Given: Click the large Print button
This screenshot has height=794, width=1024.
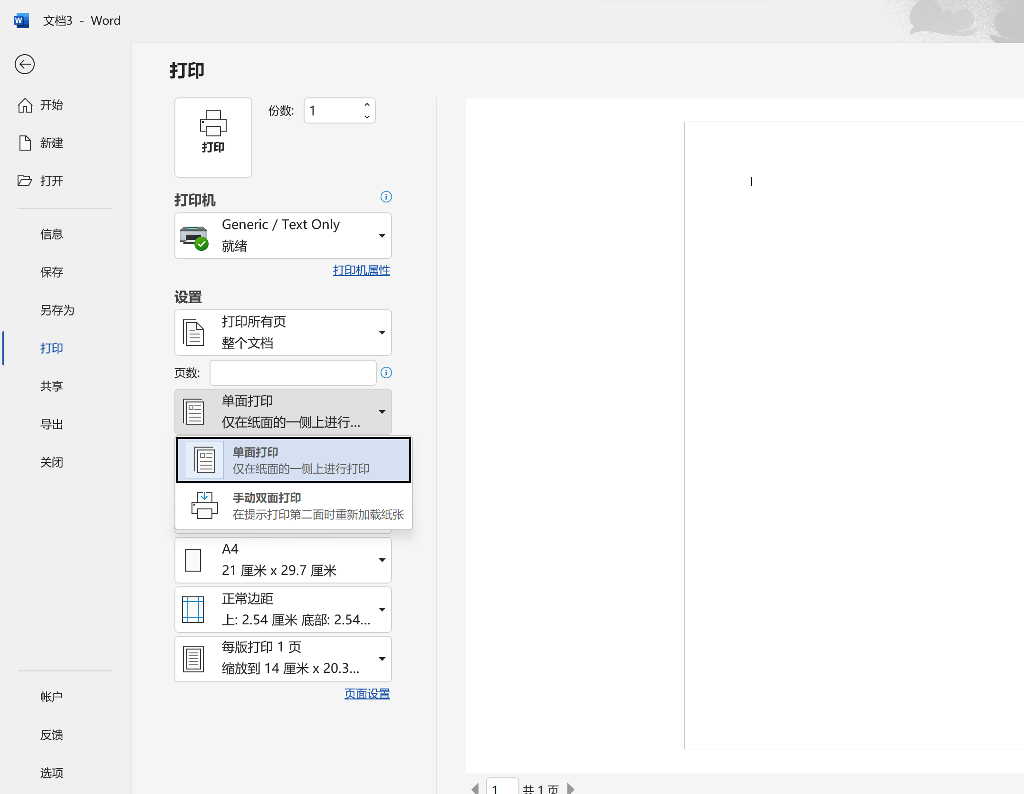Looking at the screenshot, I should 213,137.
